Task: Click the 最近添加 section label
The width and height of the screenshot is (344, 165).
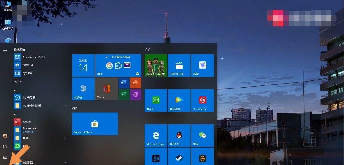Action: (19, 50)
